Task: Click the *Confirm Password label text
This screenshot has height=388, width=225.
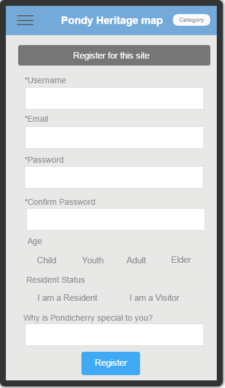Action: point(60,202)
